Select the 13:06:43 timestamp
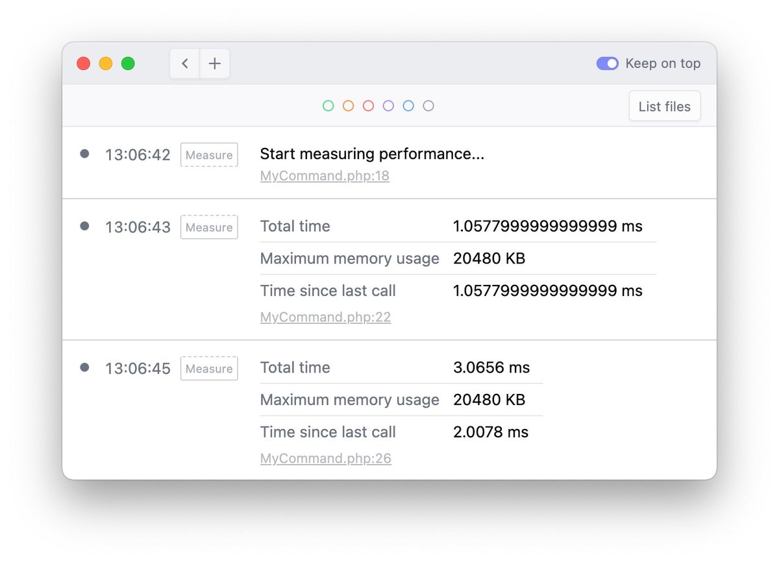Screen dimensions: 779x562 coord(138,227)
